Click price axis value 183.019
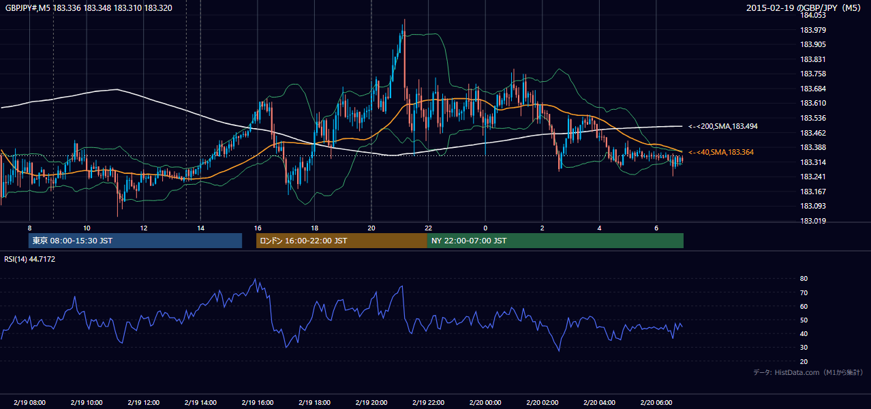This screenshot has width=871, height=409. pos(812,221)
